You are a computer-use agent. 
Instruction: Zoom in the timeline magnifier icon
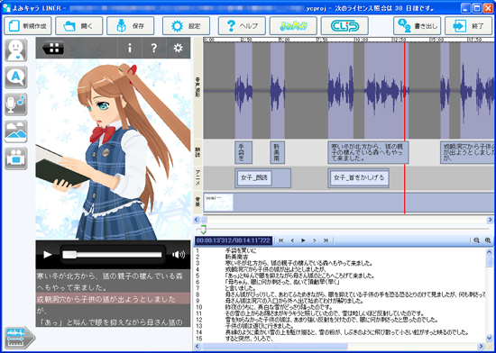coord(488,240)
